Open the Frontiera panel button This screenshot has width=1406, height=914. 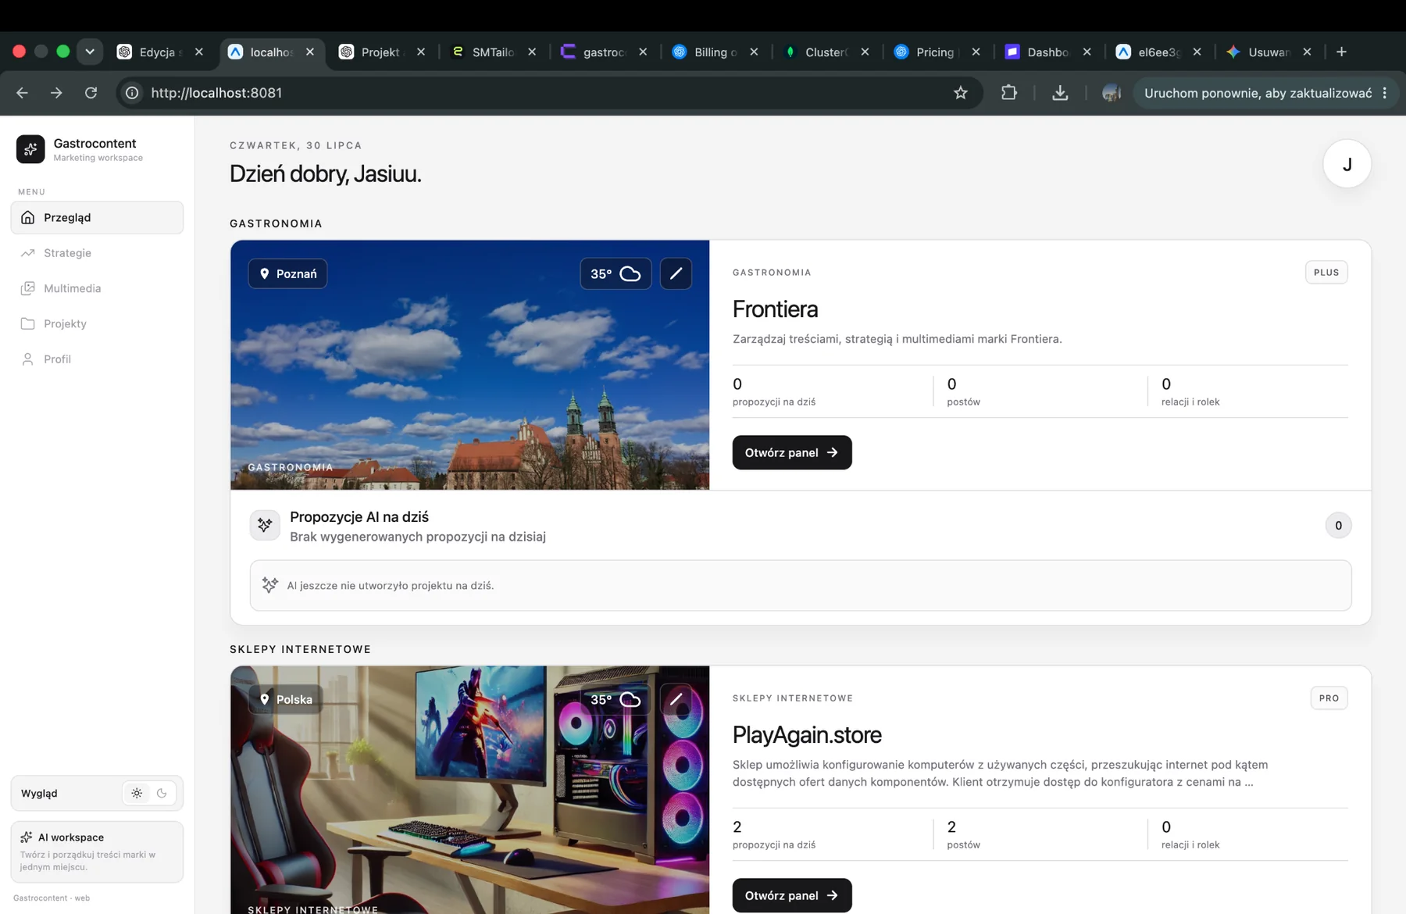point(792,452)
